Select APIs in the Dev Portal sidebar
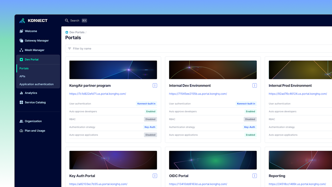 [23, 76]
